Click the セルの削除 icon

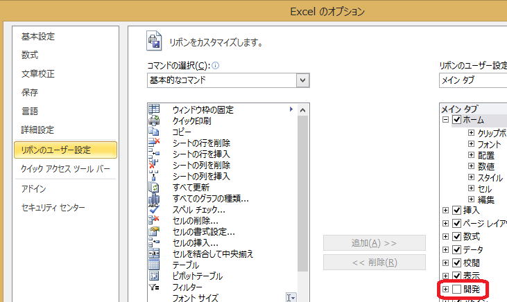tap(154, 220)
